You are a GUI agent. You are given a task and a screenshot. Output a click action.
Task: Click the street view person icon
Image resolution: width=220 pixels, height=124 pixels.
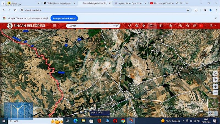(215, 74)
